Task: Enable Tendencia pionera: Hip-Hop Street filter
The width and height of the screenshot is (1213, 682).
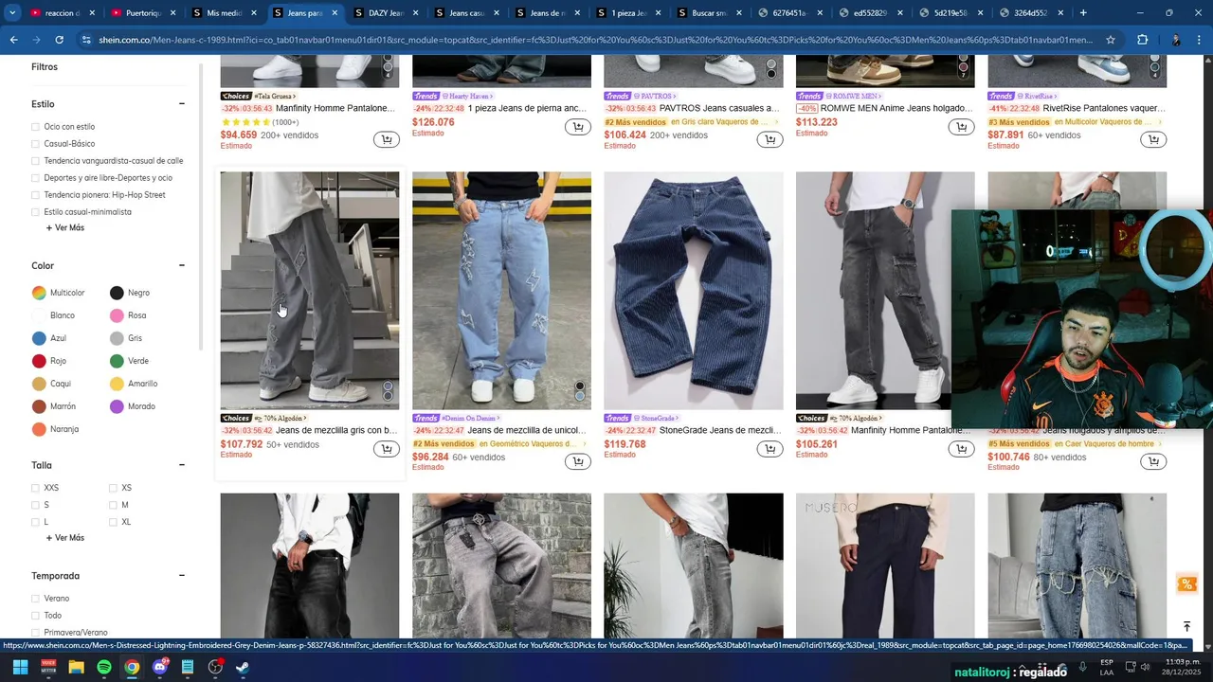Action: coord(36,195)
